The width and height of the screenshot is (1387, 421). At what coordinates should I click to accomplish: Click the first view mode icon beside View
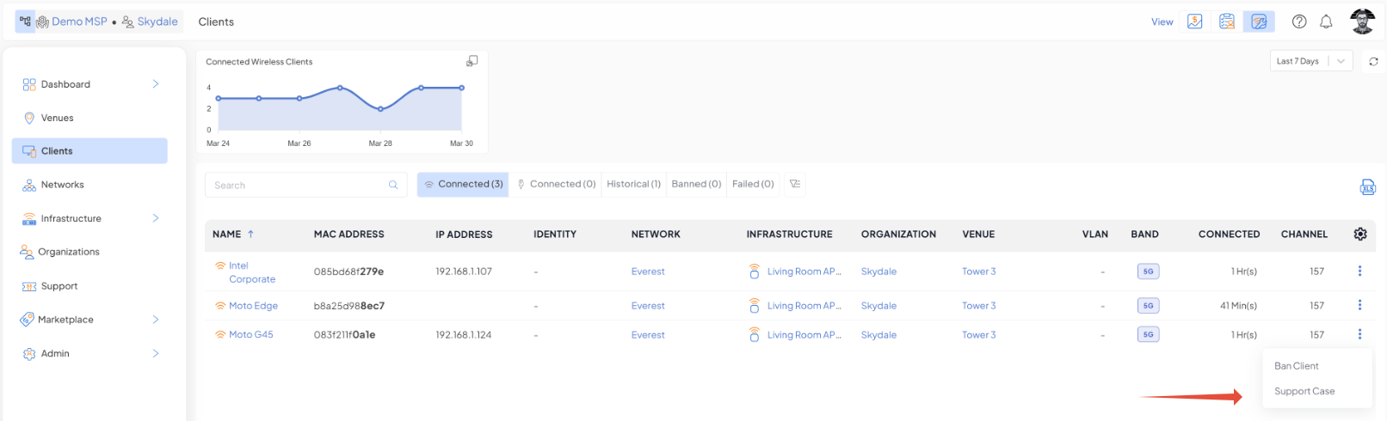(1194, 21)
